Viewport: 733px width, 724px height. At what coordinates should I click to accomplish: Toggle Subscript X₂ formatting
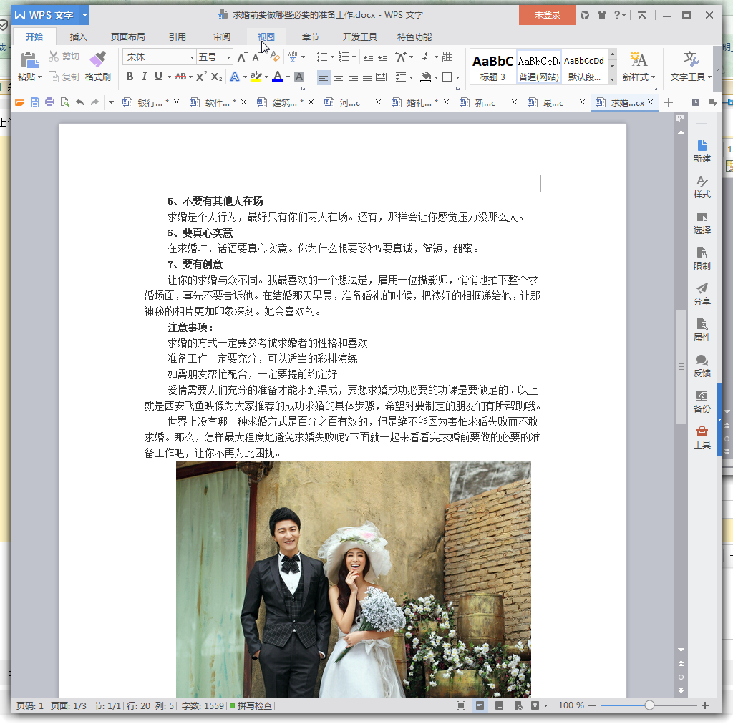tap(216, 76)
